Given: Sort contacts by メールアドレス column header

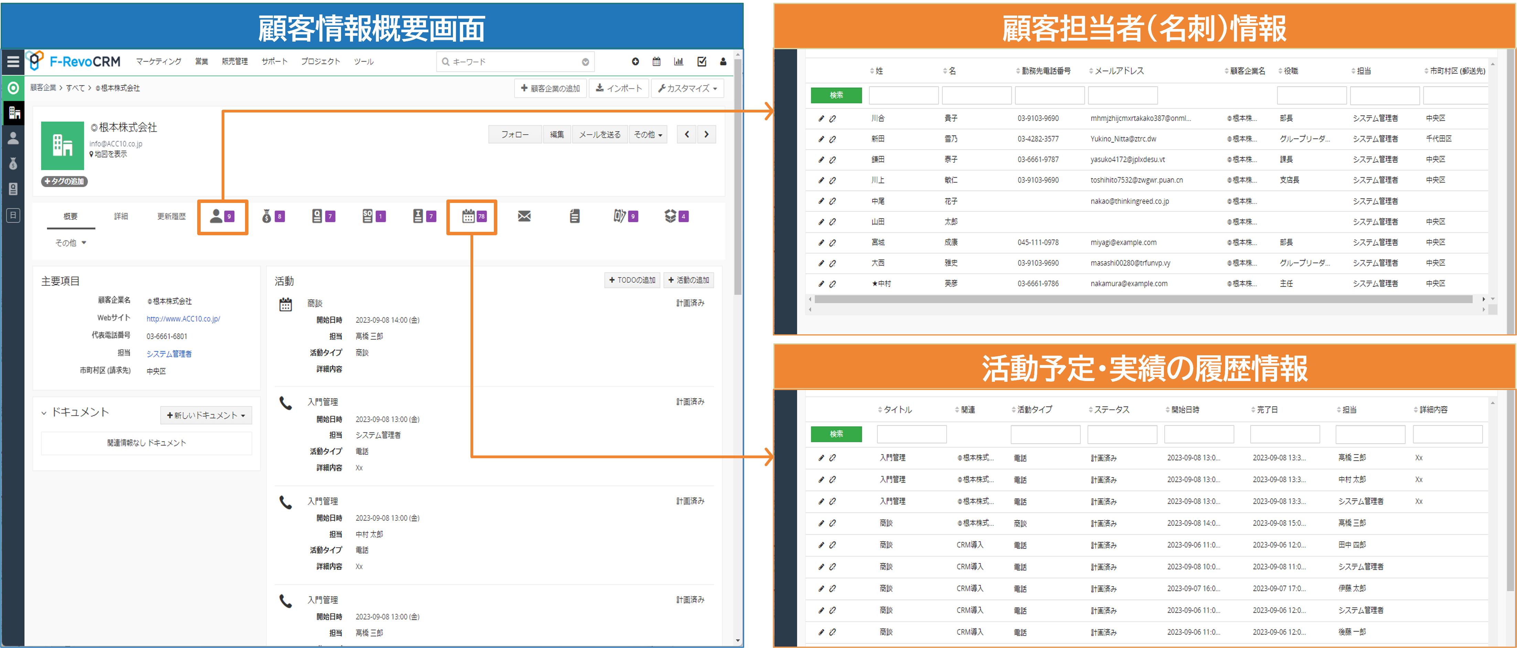Looking at the screenshot, I should click(x=1116, y=71).
